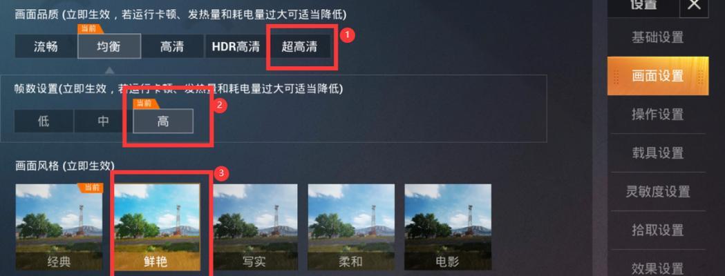Select 超高清 graphics quality
The height and width of the screenshot is (276, 725).
[300, 46]
